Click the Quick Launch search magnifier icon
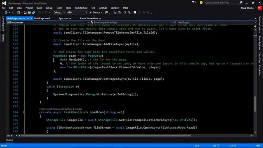This screenshot has width=263, height=148. (x=241, y=2)
